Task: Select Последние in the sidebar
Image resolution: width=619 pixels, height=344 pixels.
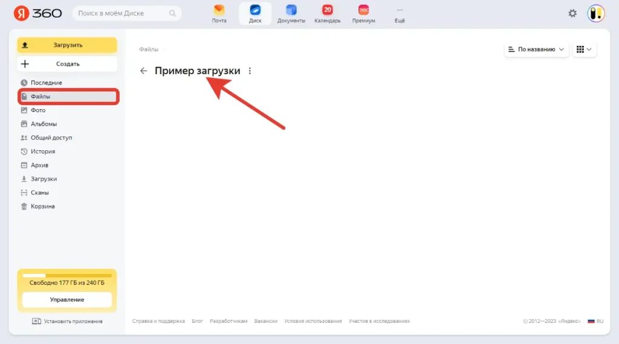Action: [x=46, y=83]
